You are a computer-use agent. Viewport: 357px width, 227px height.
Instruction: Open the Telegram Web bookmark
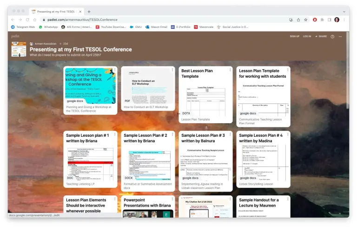tap(23, 27)
